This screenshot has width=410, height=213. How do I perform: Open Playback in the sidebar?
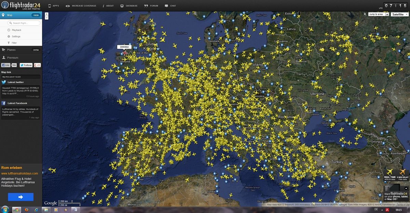click(x=16, y=30)
